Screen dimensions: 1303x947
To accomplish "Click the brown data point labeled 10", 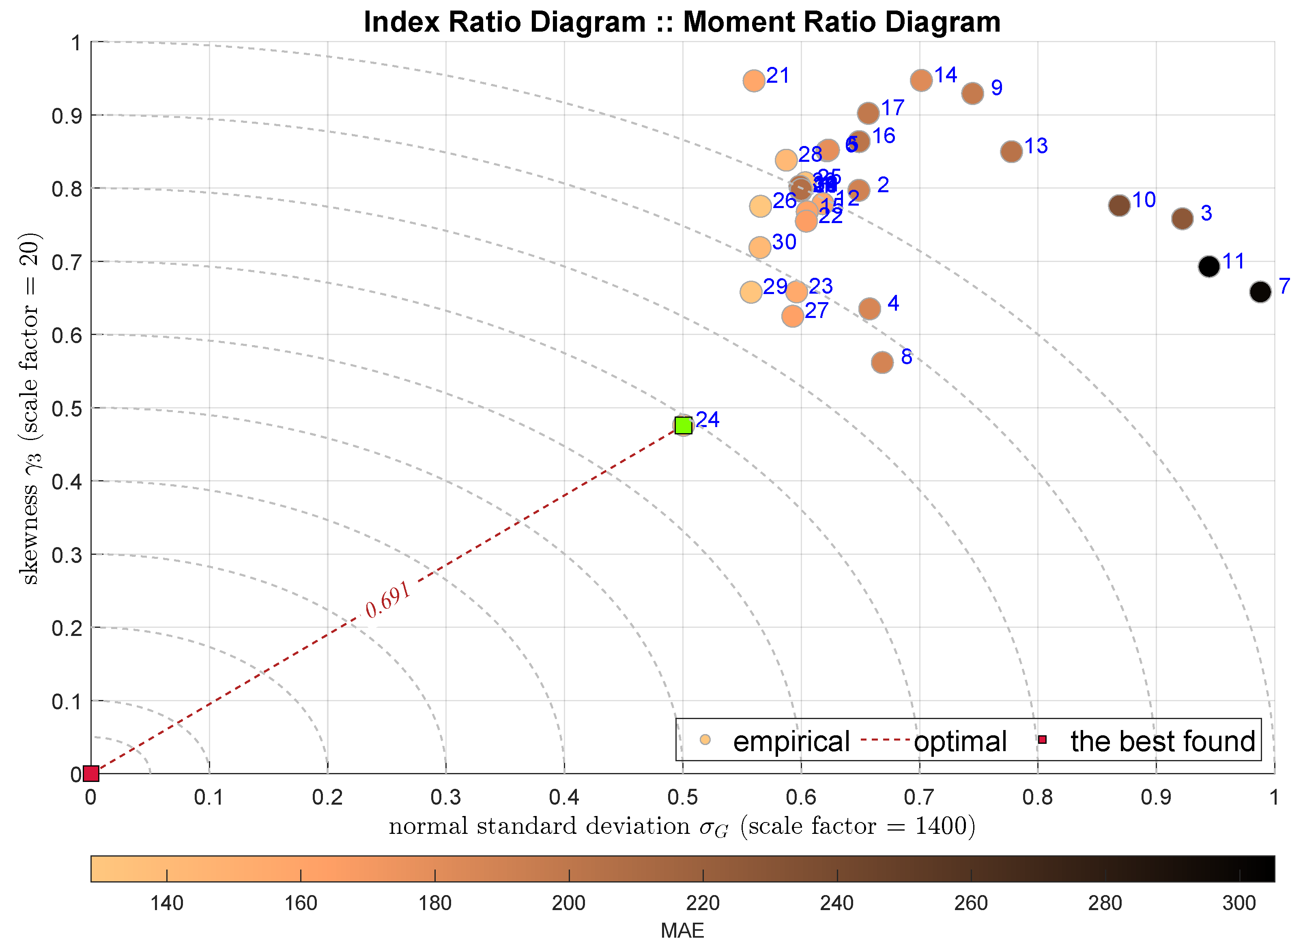I will [x=1119, y=205].
